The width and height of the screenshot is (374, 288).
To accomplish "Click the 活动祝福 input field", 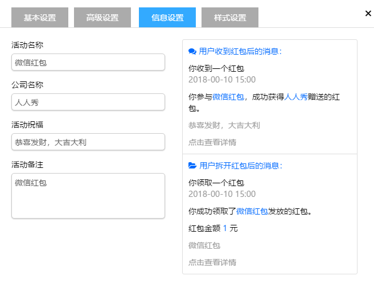I will (88, 142).
